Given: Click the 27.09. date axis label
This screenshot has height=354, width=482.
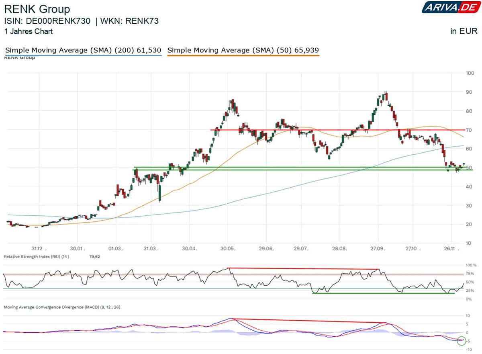Looking at the screenshot, I should tap(378, 249).
